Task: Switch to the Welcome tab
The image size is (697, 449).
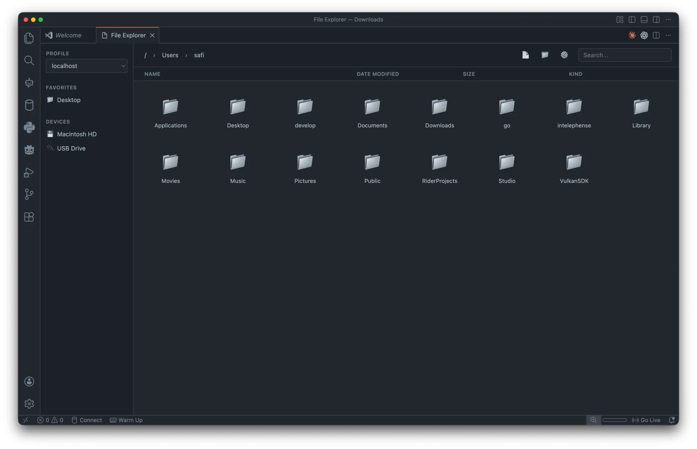Action: (x=68, y=35)
